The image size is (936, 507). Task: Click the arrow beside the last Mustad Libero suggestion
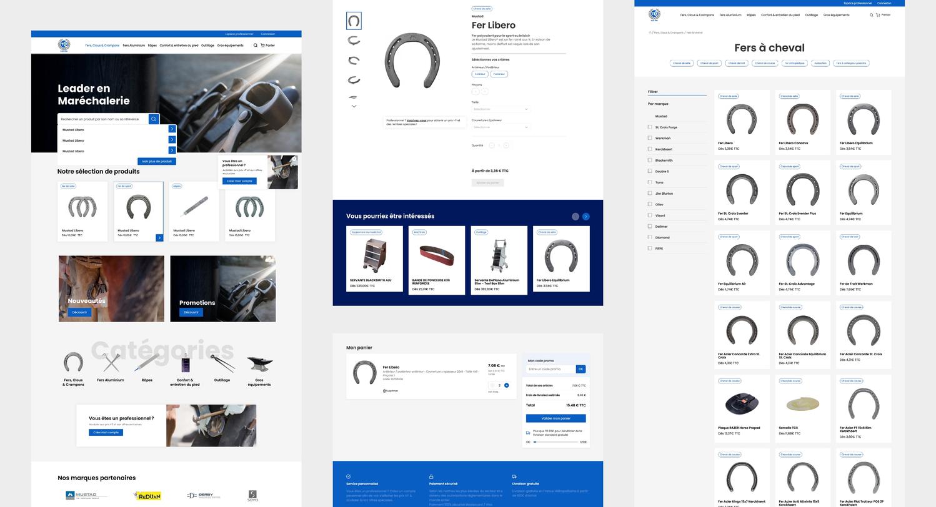click(x=172, y=150)
